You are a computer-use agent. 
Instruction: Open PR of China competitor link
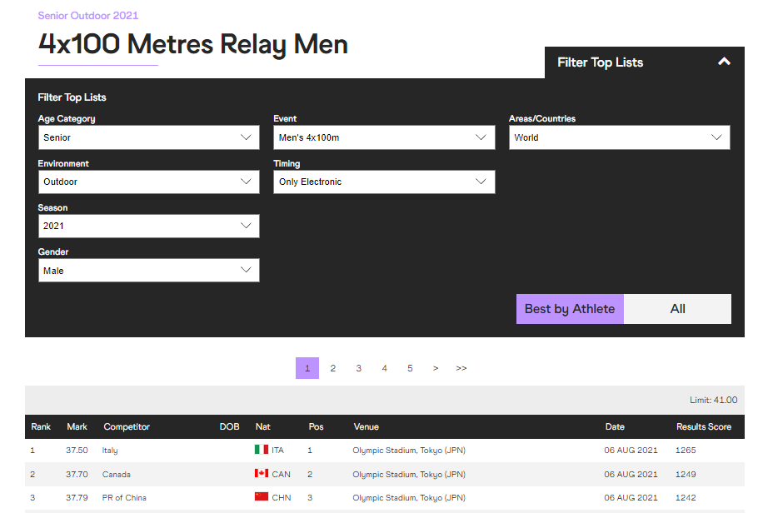[x=125, y=498]
